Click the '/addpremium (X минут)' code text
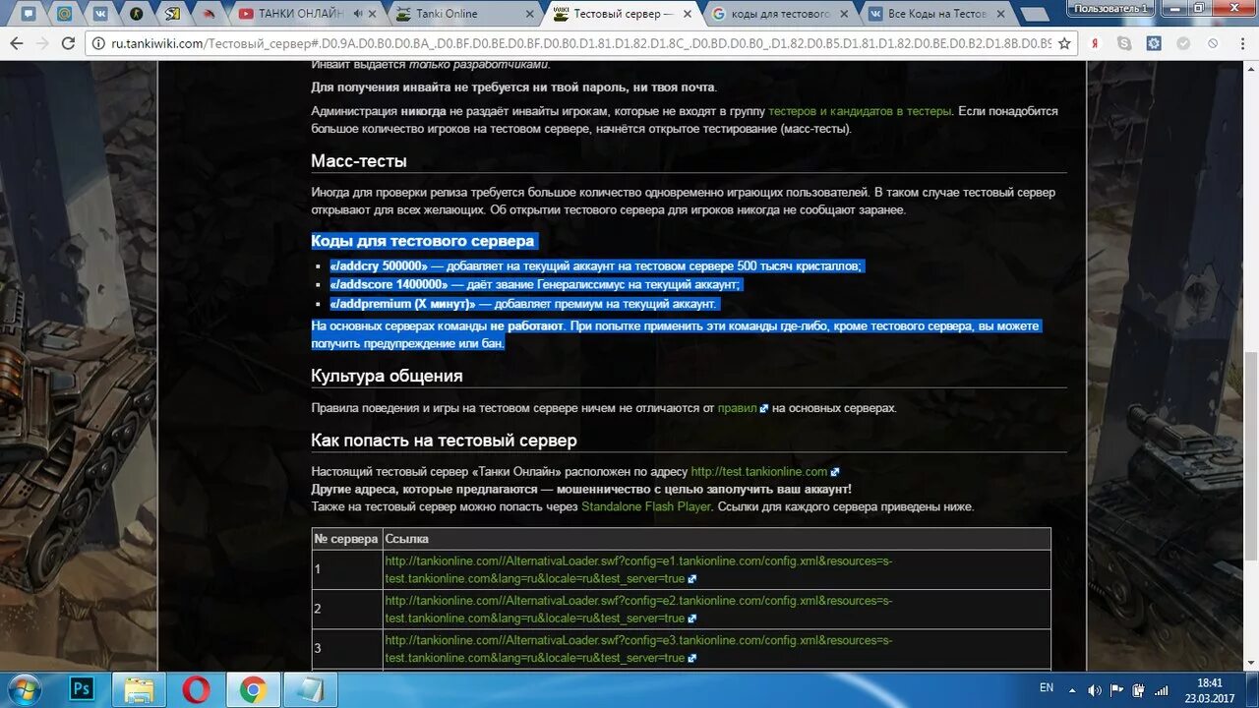Image resolution: width=1259 pixels, height=708 pixels. 402,304
